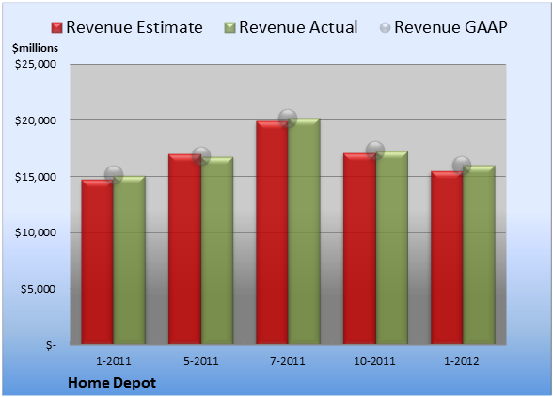Select the red estimate bar for 5-2011
The image size is (553, 397).
click(x=184, y=249)
